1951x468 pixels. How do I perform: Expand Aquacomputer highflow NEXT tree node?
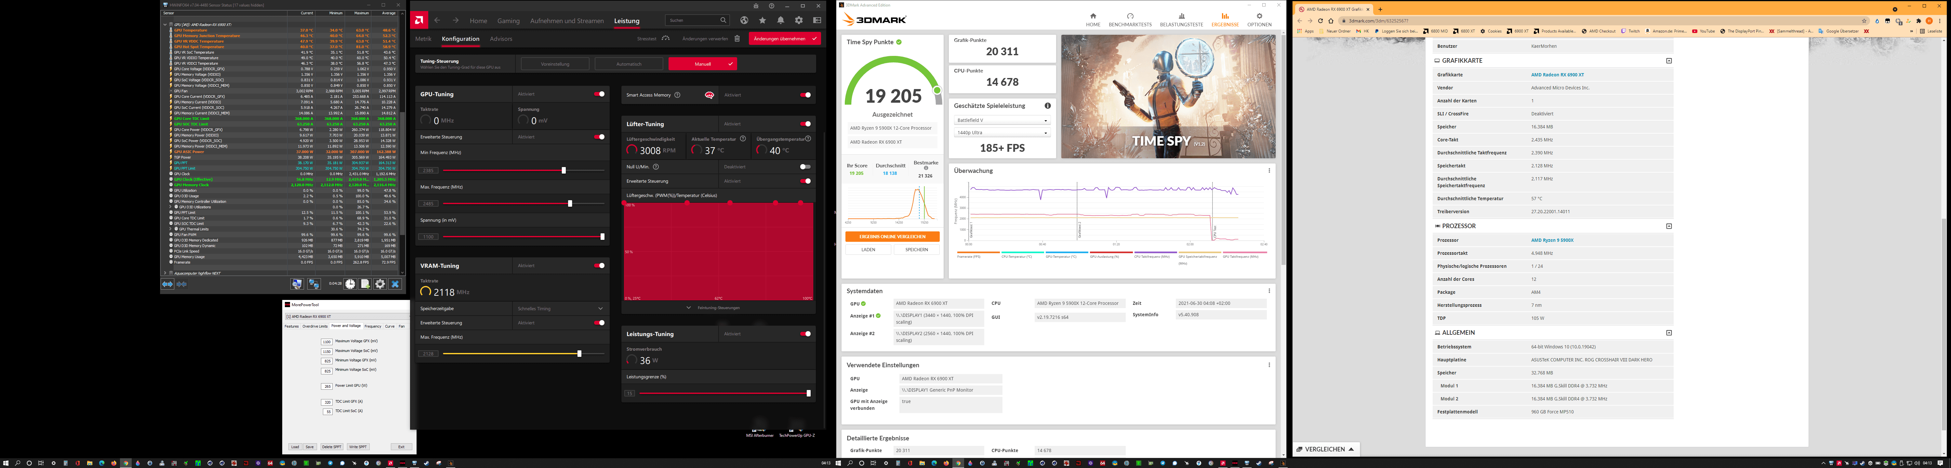166,273
